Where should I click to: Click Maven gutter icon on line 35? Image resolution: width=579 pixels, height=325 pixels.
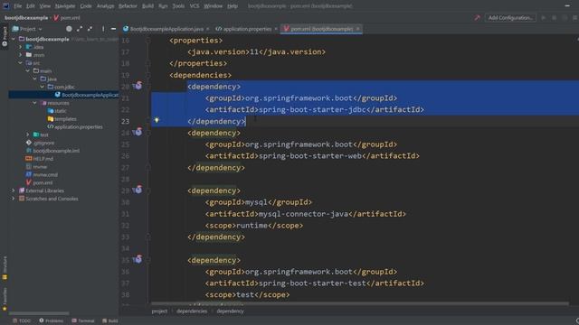click(x=138, y=259)
